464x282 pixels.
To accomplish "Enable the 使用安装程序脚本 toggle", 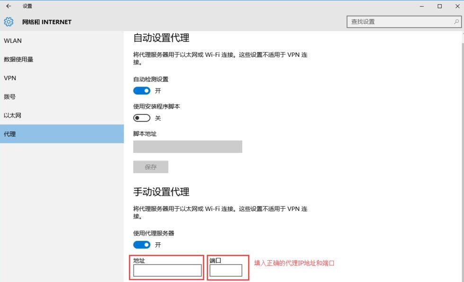I will click(142, 118).
